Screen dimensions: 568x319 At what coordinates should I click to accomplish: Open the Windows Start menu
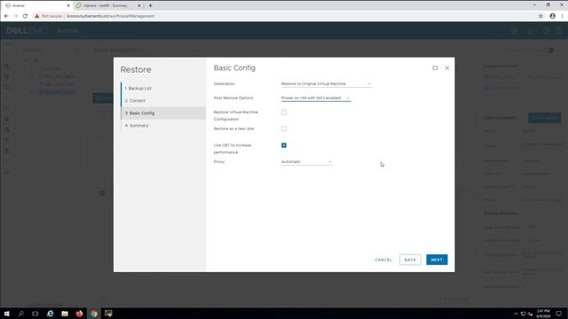coord(6,314)
